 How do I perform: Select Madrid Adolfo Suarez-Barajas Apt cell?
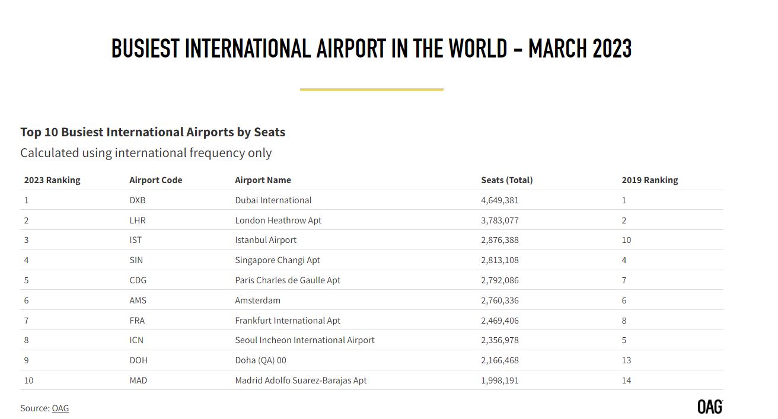click(x=301, y=380)
